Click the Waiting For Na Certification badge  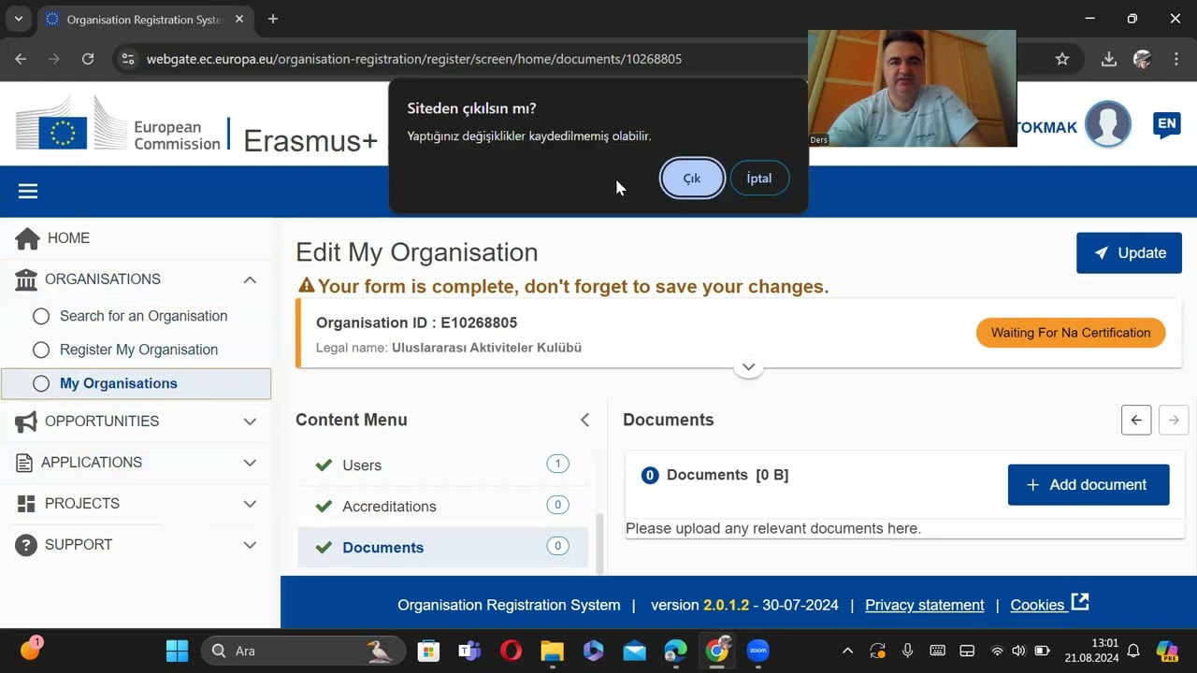point(1071,333)
